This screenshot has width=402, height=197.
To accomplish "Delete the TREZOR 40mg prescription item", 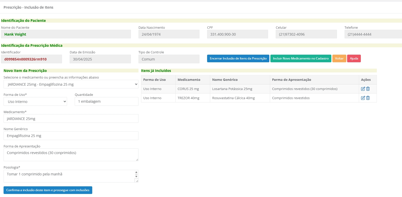I will tap(368, 98).
